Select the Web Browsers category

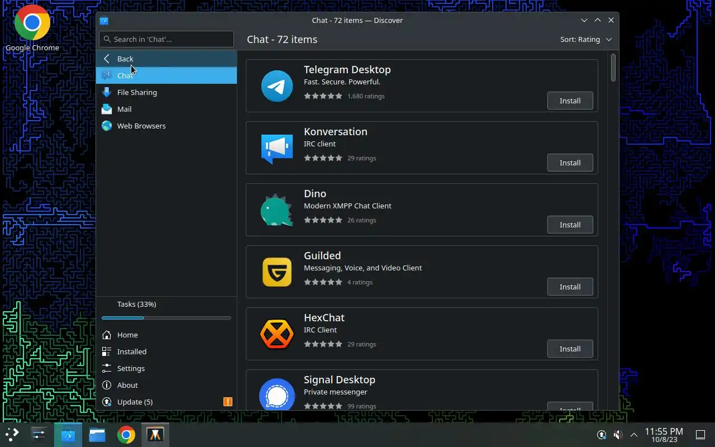[x=166, y=126]
